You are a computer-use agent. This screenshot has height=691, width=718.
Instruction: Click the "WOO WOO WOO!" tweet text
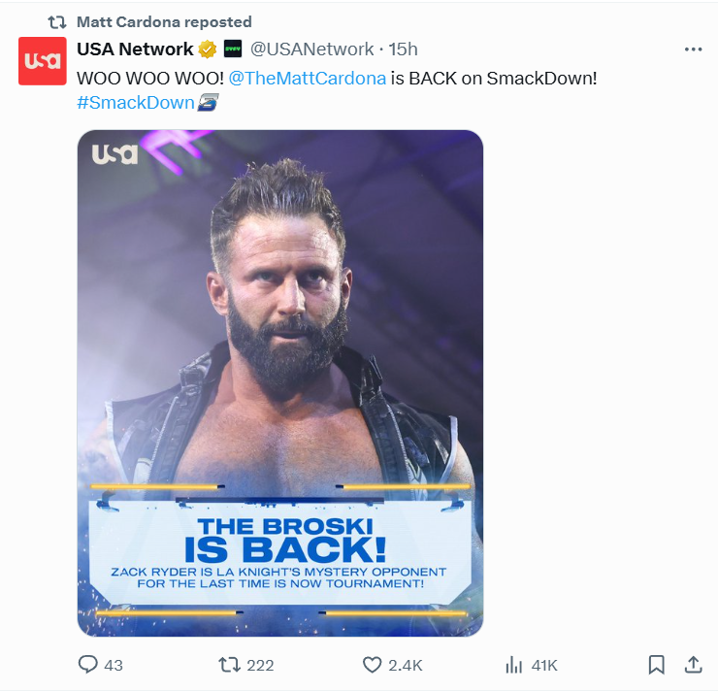click(150, 77)
